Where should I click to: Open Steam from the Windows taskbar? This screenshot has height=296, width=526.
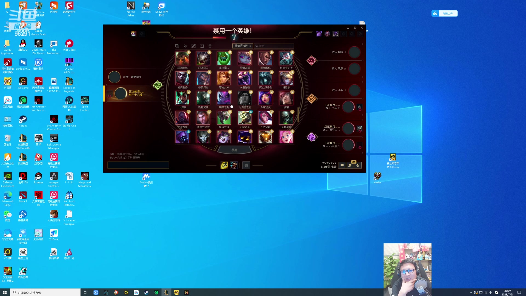(146, 292)
